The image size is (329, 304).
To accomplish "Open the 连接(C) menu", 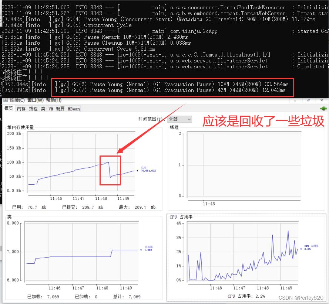I will point(17,100).
